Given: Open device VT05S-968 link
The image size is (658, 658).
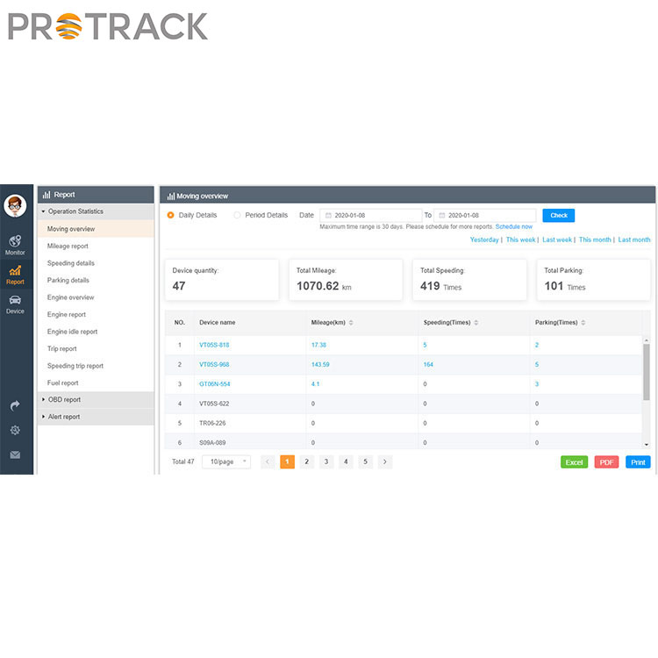Looking at the screenshot, I should click(x=214, y=364).
